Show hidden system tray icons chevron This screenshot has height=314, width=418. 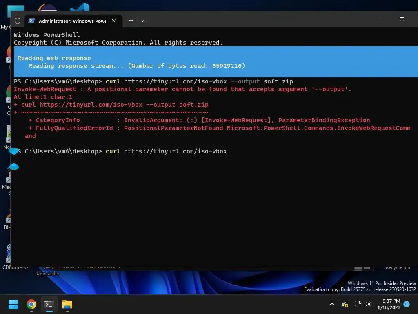(332, 304)
